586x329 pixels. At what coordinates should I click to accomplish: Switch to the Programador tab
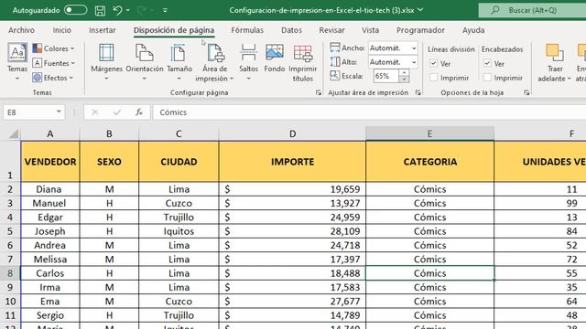pyautogui.click(x=420, y=30)
